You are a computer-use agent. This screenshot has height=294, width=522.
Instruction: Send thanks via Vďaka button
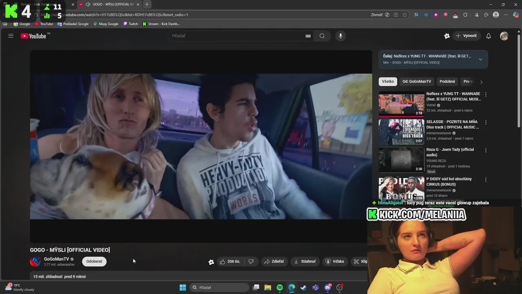coord(335,261)
